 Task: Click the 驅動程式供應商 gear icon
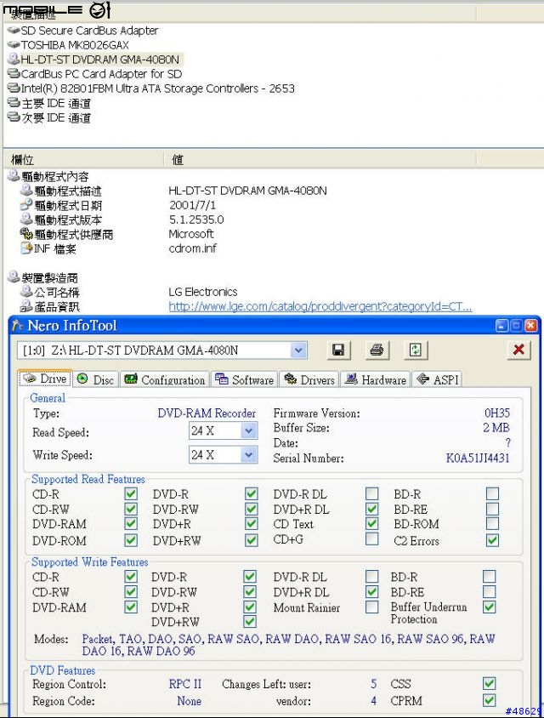(26, 234)
